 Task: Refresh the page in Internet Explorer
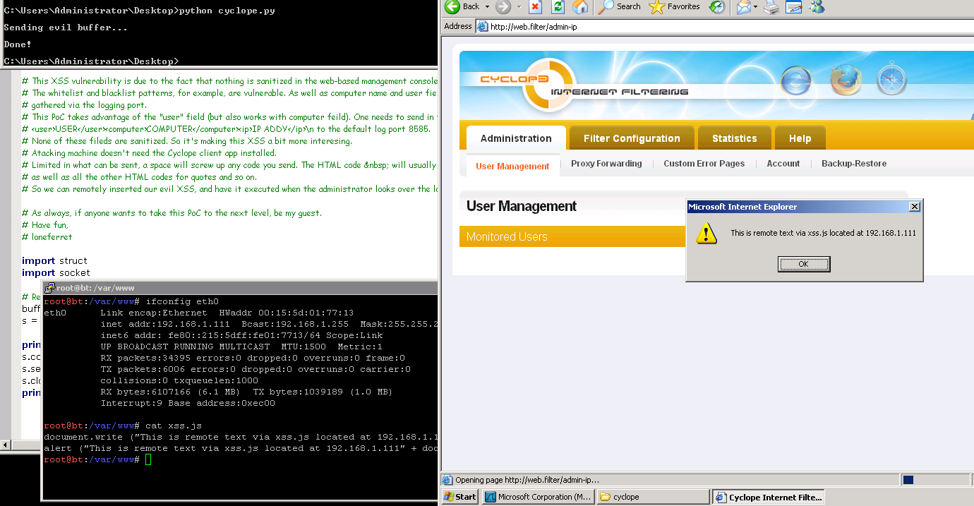(x=558, y=7)
